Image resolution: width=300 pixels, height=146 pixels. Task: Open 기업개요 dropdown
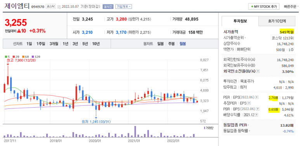pos(123,7)
